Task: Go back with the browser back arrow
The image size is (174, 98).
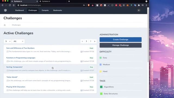Action: (x=2, y=5)
